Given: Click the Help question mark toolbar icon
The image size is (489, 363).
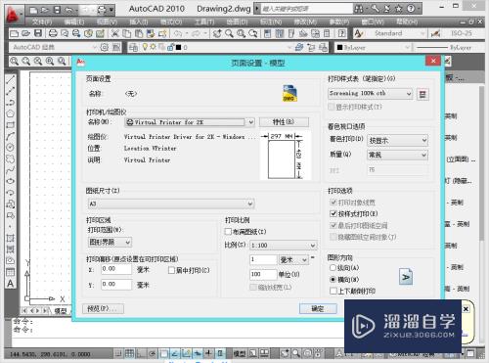Looking at the screenshot, I should point(341,33).
